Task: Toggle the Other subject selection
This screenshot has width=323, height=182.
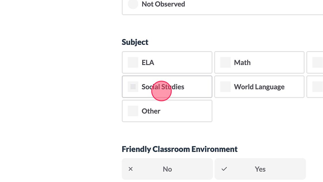Action: [x=167, y=111]
